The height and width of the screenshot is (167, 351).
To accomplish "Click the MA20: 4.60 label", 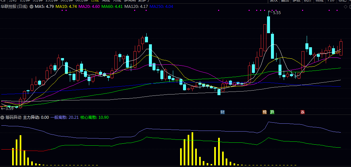I will 90,7.
